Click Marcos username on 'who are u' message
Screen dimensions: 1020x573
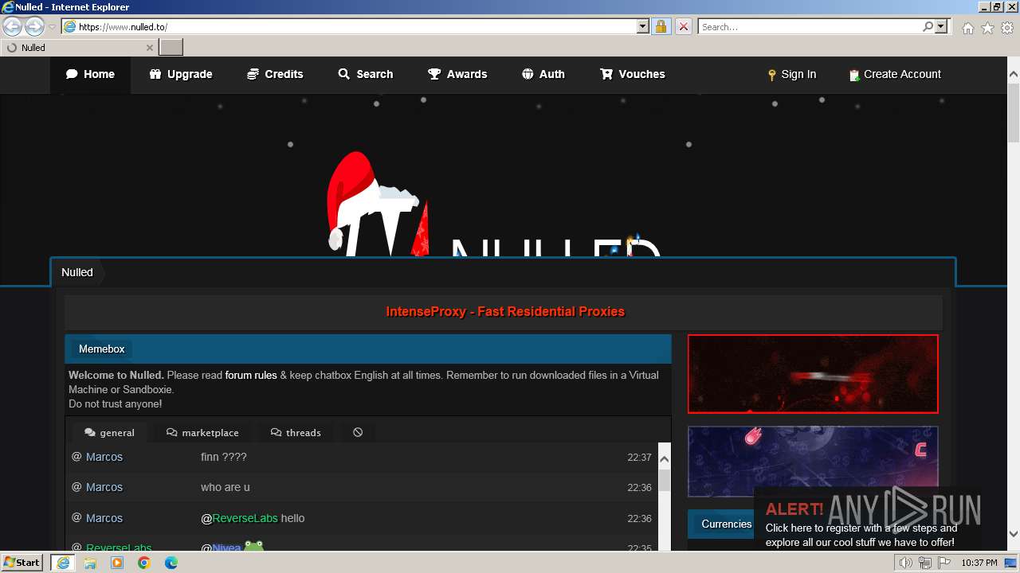coord(104,487)
